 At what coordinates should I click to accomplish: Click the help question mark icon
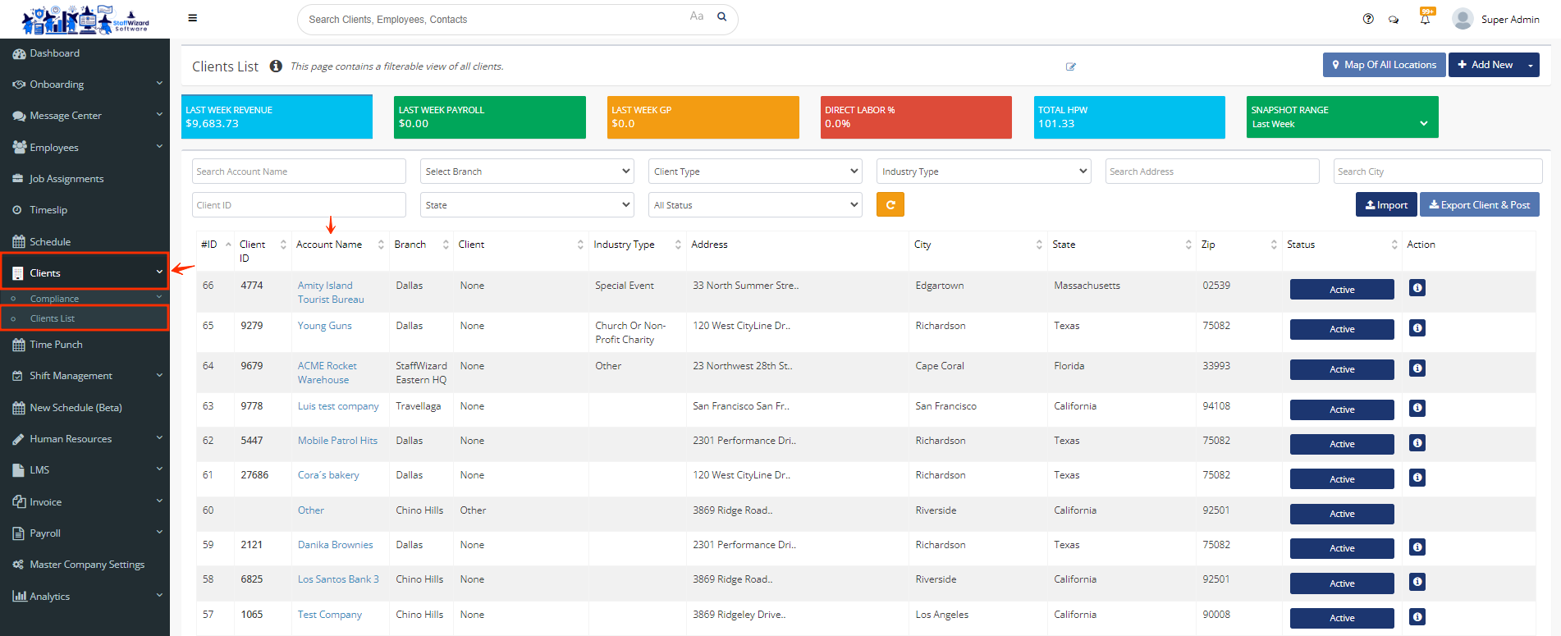point(1368,19)
